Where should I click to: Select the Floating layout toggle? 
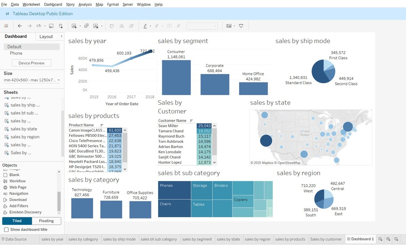click(x=46, y=221)
